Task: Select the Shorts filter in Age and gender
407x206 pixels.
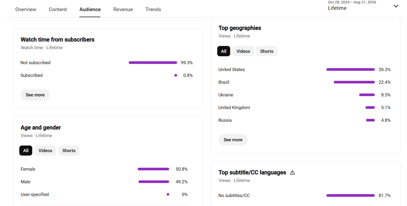Action: [69, 151]
